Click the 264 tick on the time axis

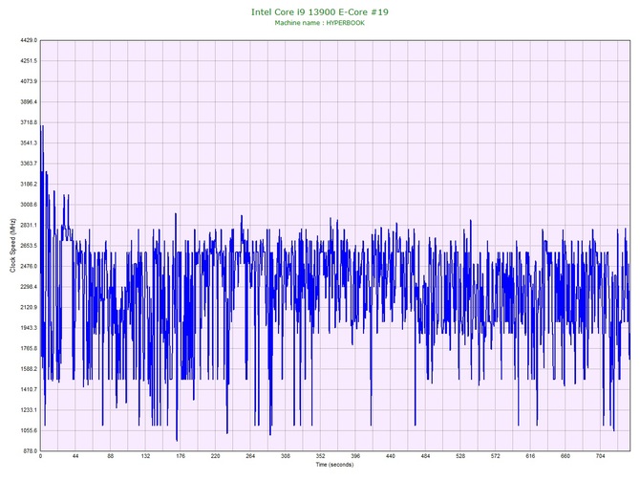tap(250, 456)
